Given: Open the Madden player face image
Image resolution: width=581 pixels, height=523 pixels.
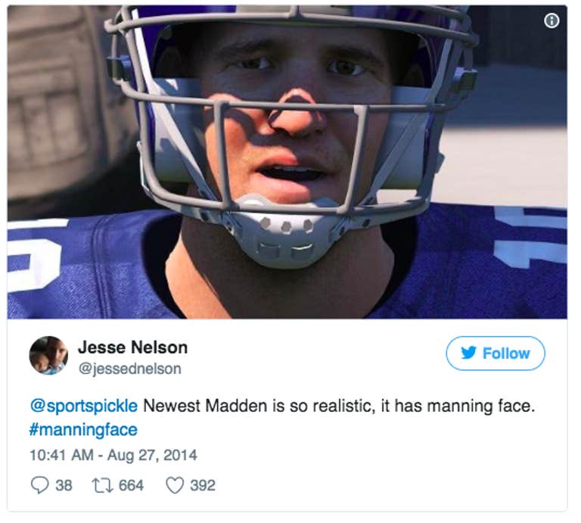Looking at the screenshot, I should pos(287,162).
